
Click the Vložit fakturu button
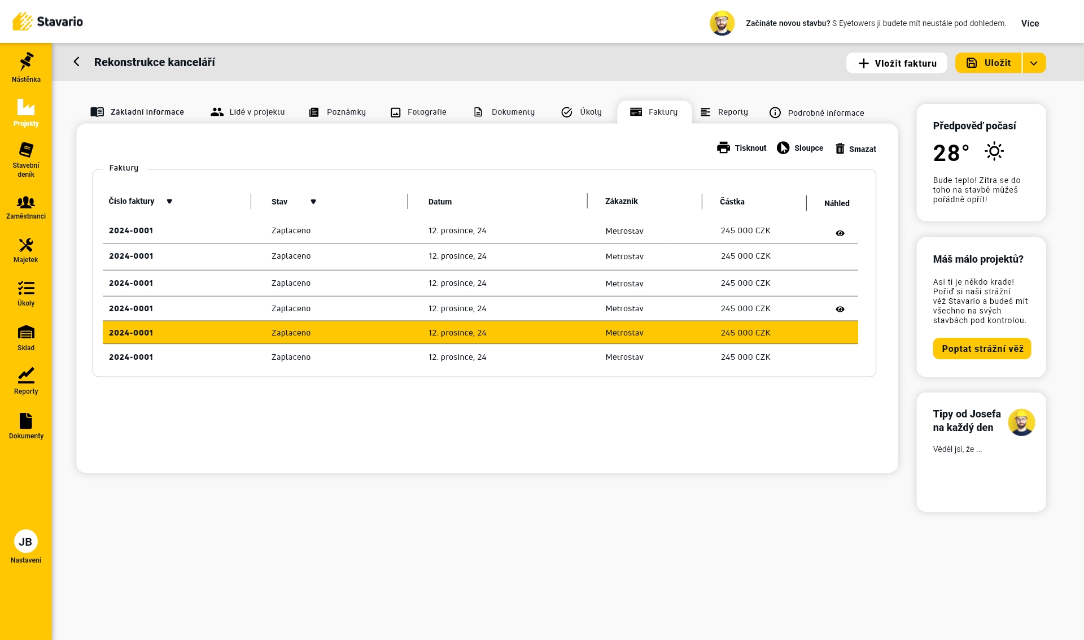[x=896, y=63]
